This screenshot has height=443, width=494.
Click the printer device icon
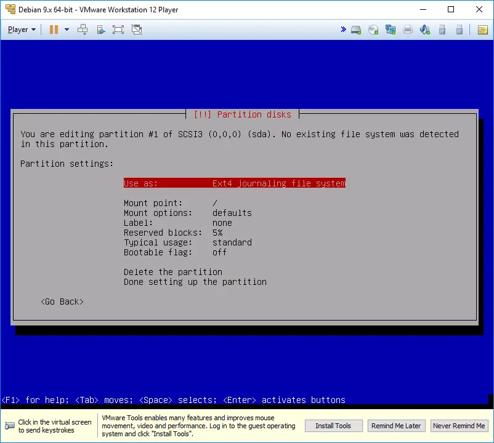click(408, 30)
